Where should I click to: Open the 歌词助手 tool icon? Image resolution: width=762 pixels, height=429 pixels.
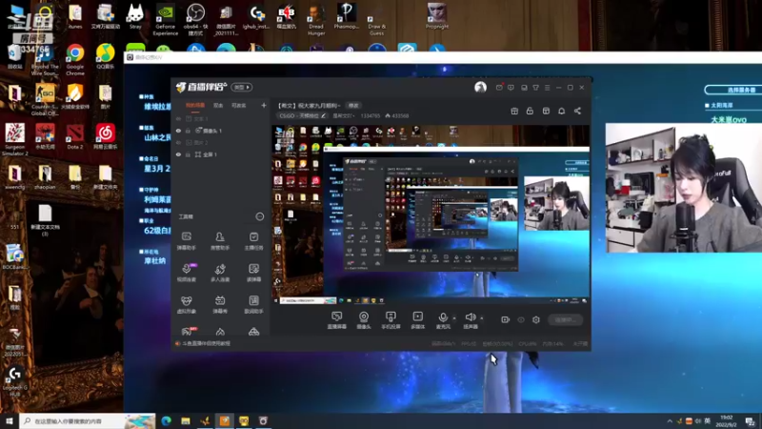coord(253,304)
